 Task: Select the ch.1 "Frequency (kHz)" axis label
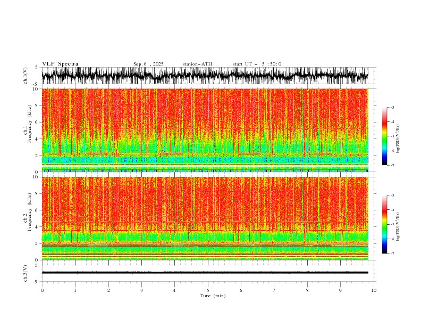click(x=30, y=124)
